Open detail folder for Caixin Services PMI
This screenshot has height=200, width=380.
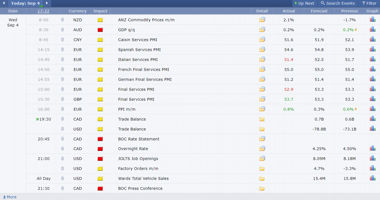[x=262, y=40]
